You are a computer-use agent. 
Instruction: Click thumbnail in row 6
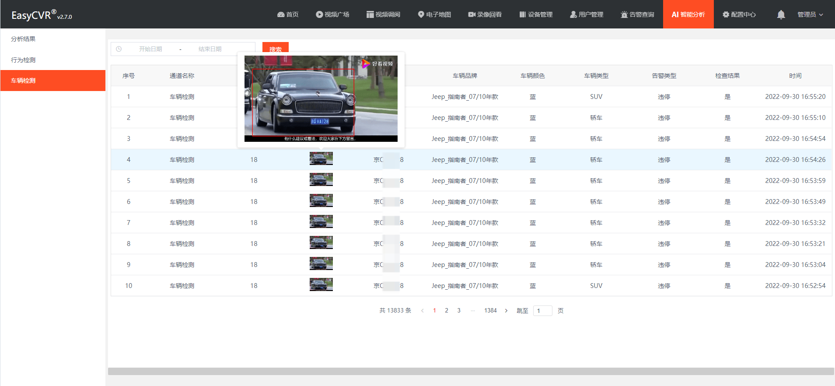coord(321,200)
